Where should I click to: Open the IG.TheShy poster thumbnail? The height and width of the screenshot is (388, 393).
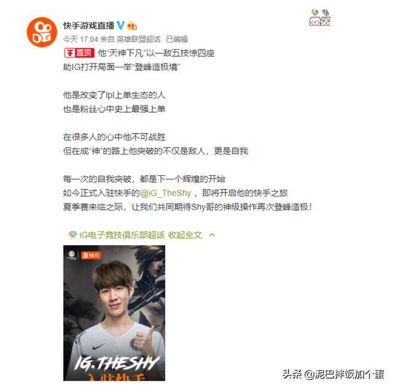click(x=114, y=313)
